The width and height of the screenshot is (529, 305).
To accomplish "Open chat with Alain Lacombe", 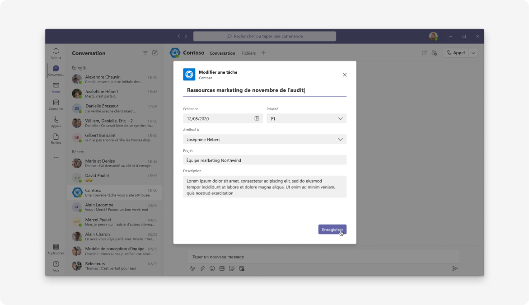I will [115, 207].
